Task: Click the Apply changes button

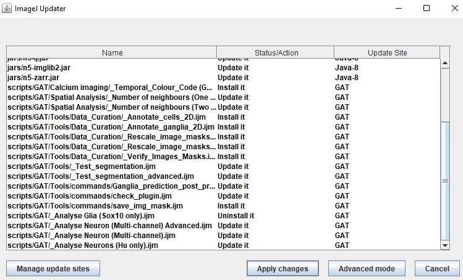Action: 282,269
